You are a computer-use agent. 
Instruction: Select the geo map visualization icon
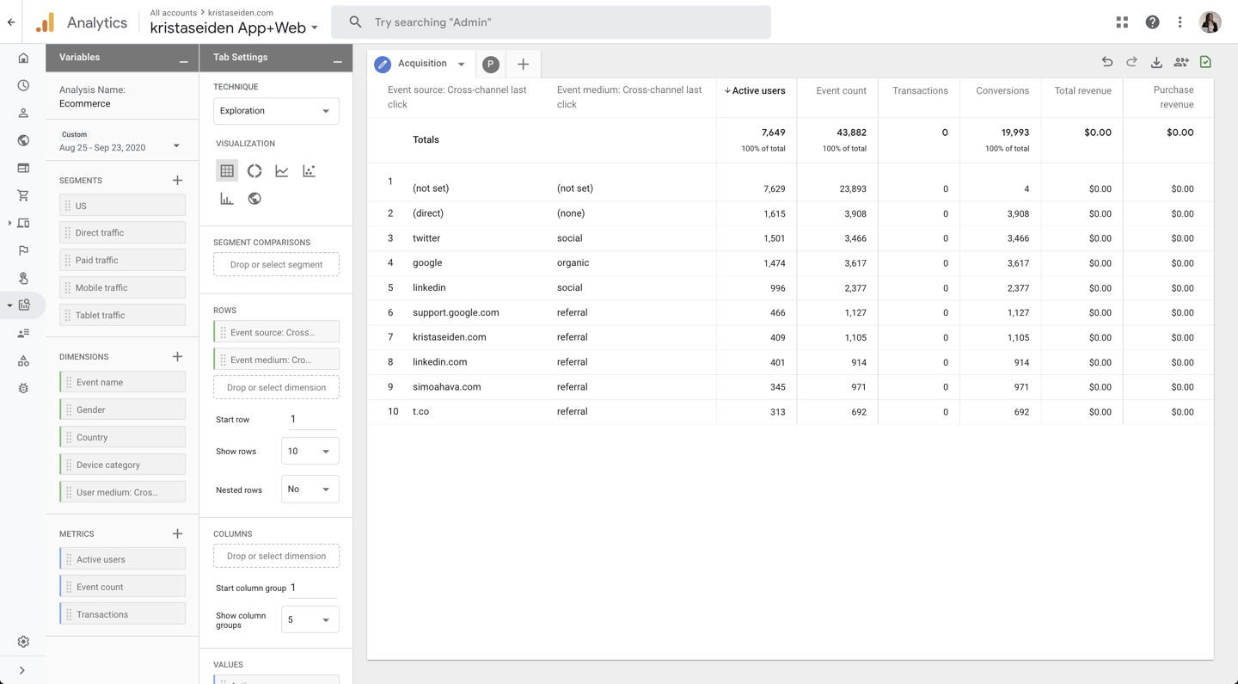click(254, 199)
